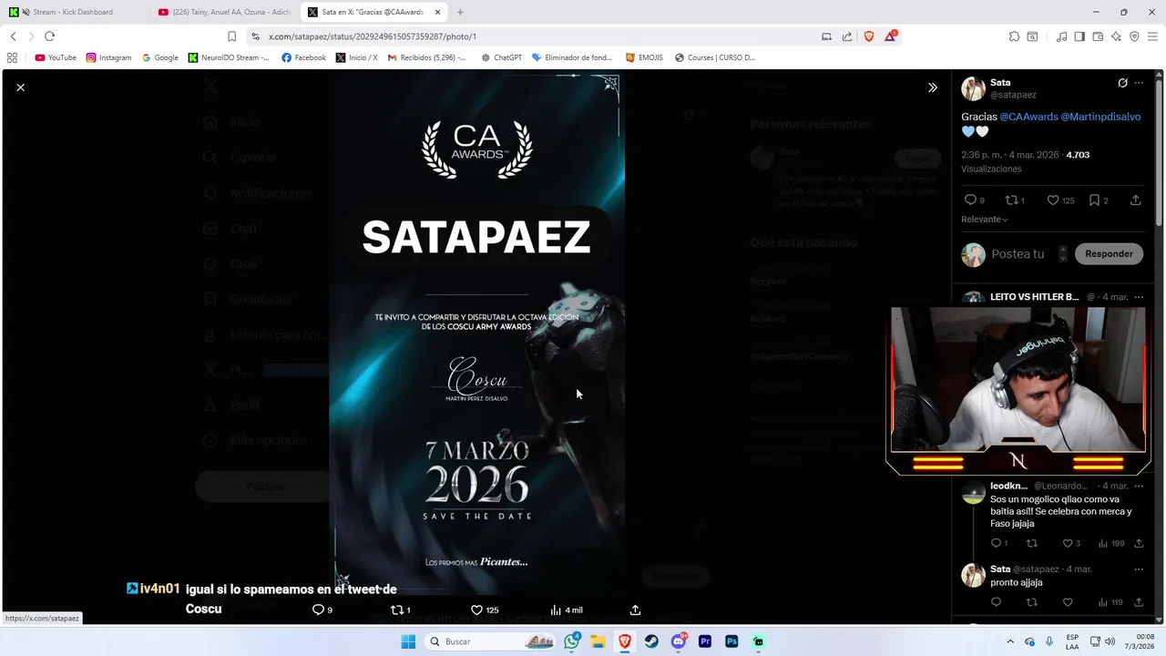Viewport: 1166px width, 656px height.
Task: Open the ChatGPT bookmark
Action: coord(500,57)
